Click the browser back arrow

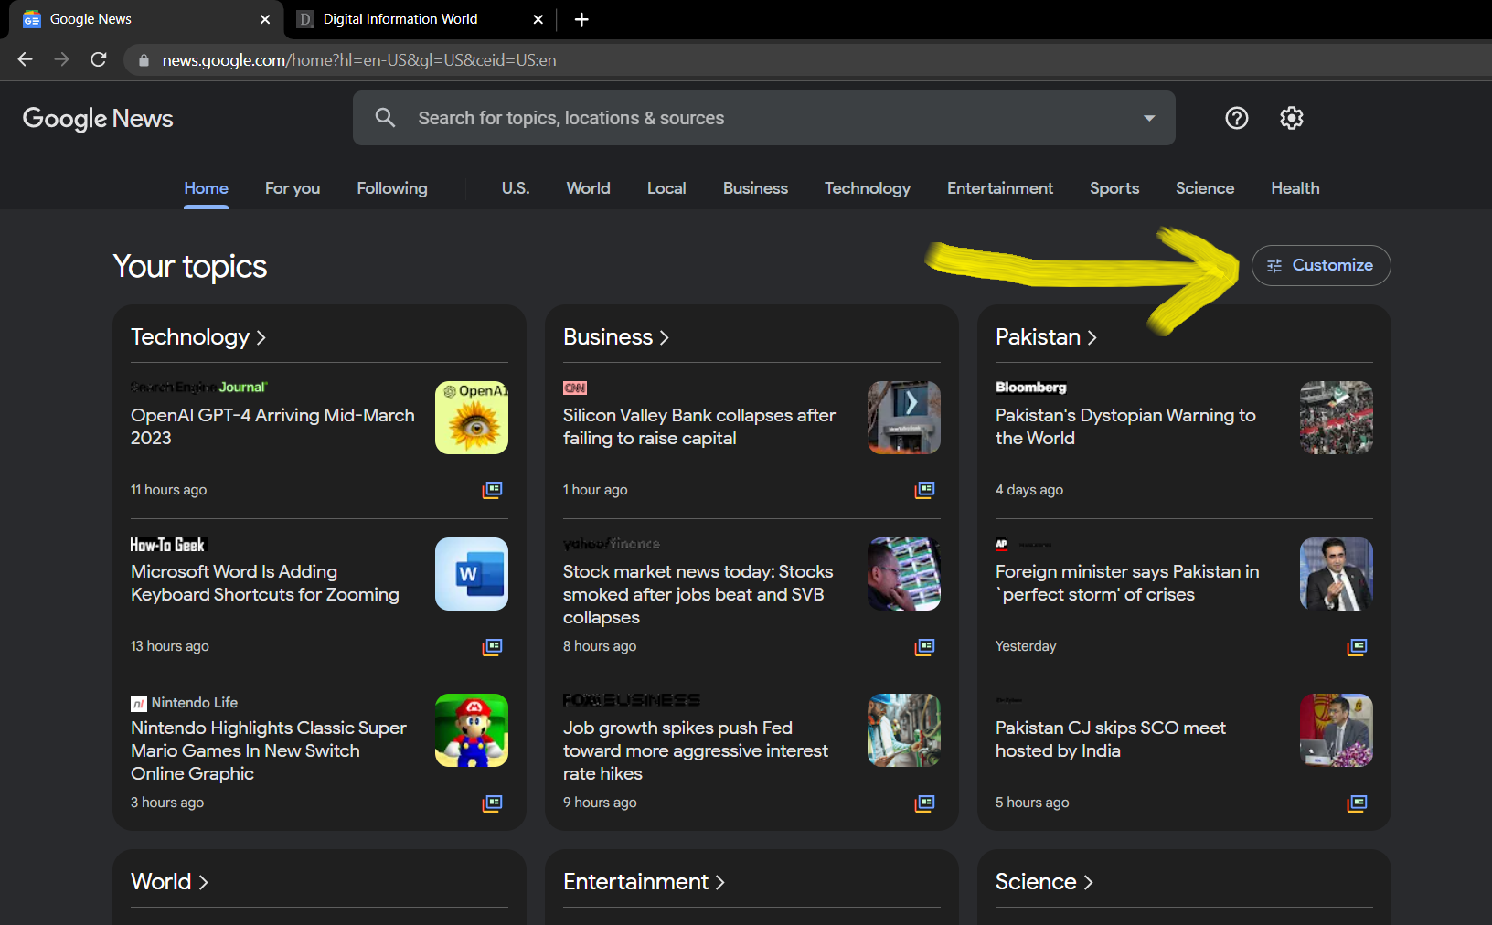coord(26,59)
